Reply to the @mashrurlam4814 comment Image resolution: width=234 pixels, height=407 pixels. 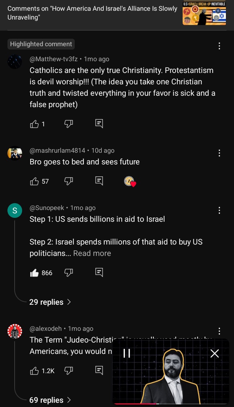99,181
